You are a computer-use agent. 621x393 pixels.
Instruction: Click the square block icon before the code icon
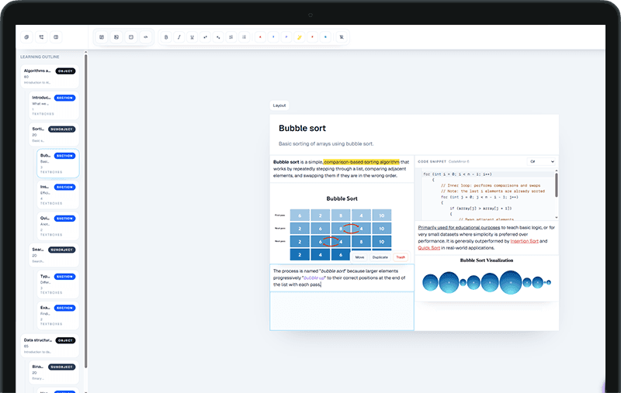point(131,37)
